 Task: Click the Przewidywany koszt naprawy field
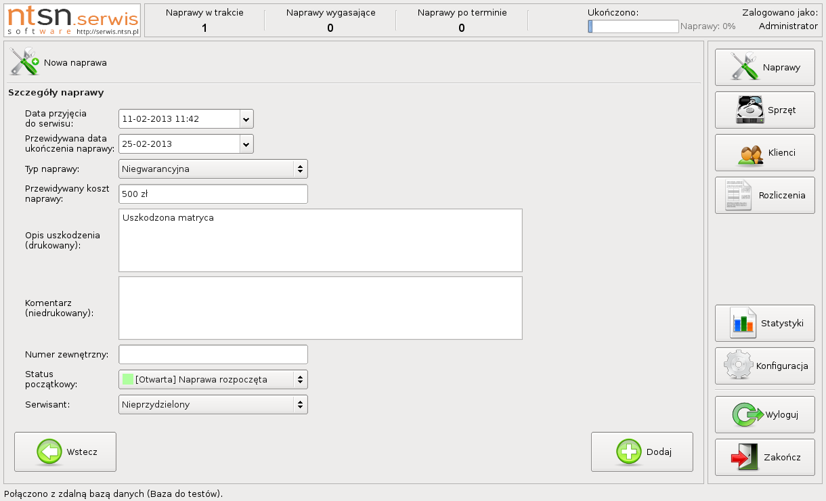[x=213, y=194]
